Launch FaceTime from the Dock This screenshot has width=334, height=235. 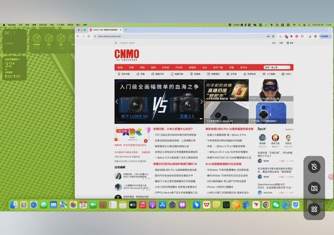(x=93, y=205)
